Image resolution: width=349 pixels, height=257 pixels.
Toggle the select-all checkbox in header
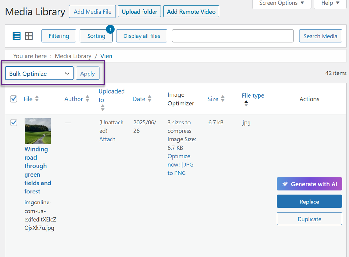point(14,99)
